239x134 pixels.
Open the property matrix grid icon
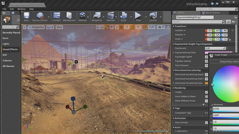tap(228, 22)
